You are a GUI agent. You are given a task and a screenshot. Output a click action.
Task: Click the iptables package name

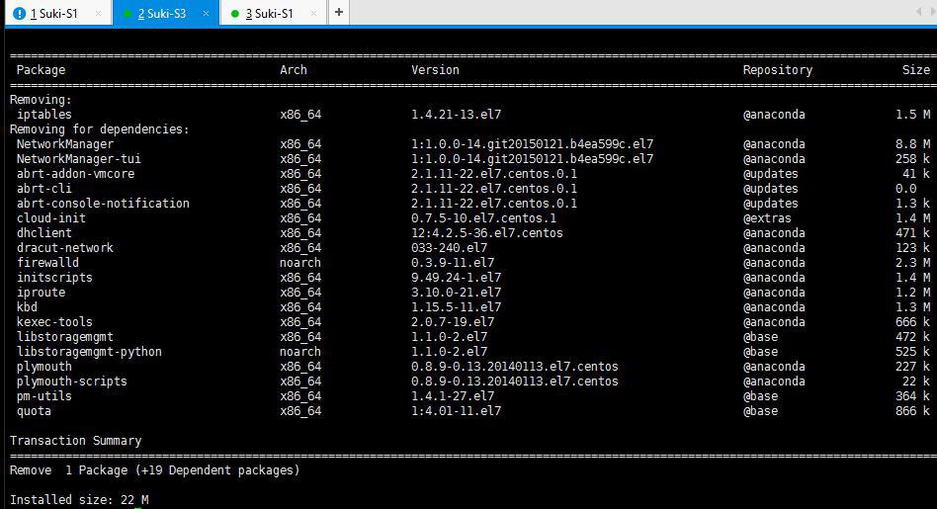tap(43, 115)
